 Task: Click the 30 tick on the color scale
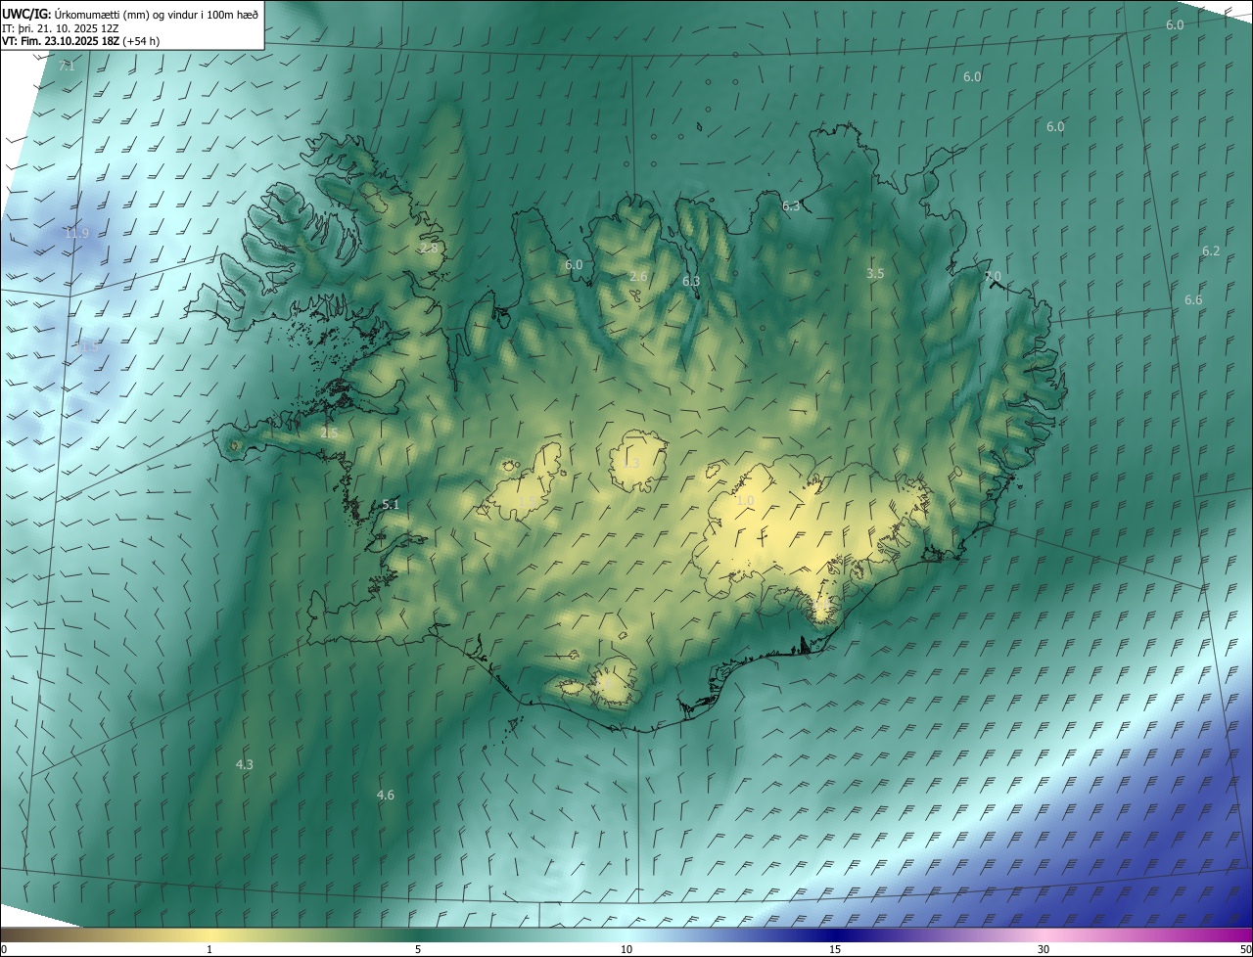click(x=1044, y=949)
